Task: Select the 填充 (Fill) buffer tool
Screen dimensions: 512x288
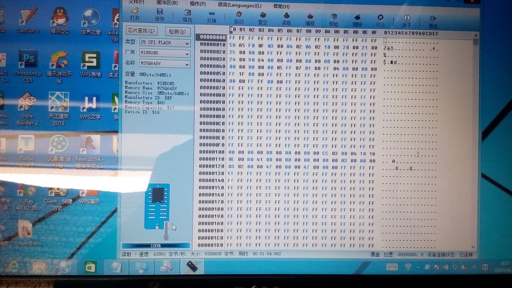Action: coord(187,16)
